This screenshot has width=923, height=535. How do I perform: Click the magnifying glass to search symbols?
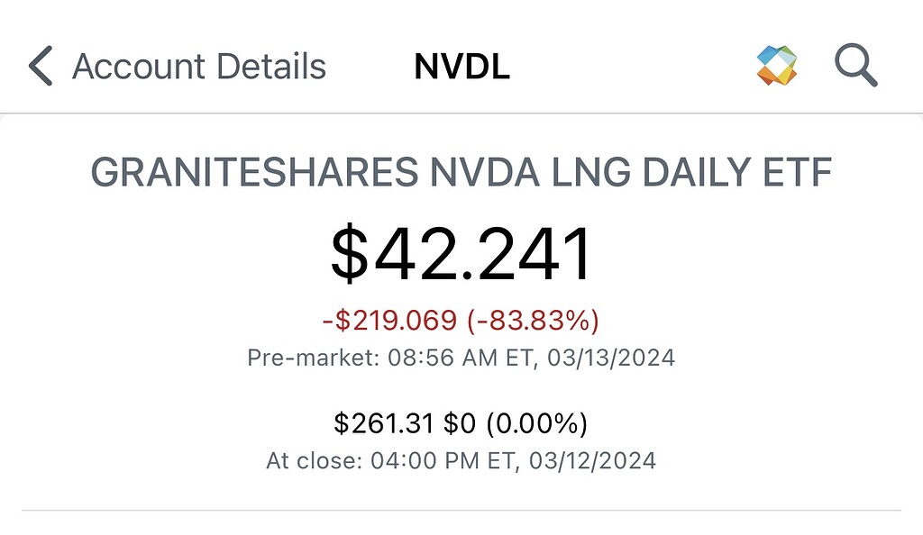pos(854,64)
